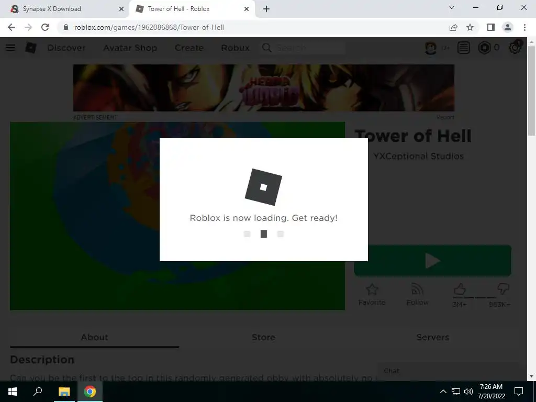Switch to the About tab
The width and height of the screenshot is (536, 402).
coord(94,337)
